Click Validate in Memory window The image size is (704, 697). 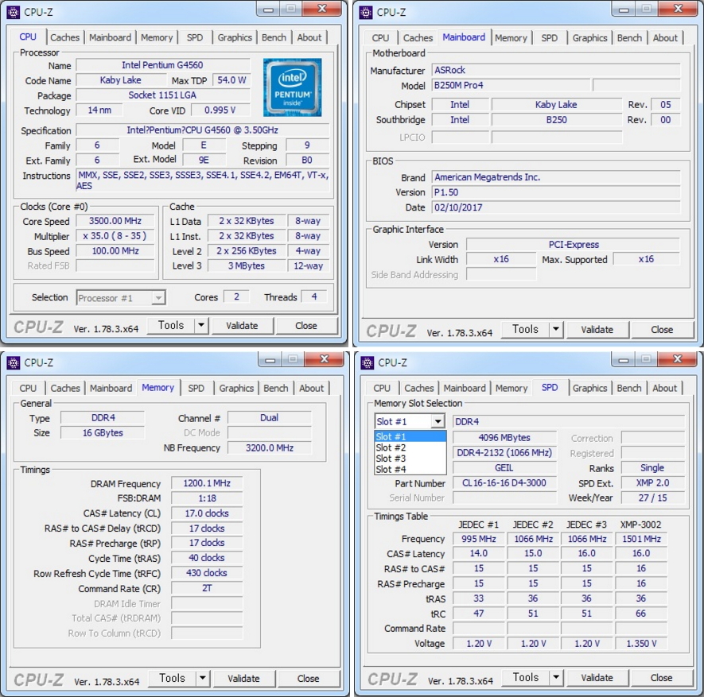[243, 679]
